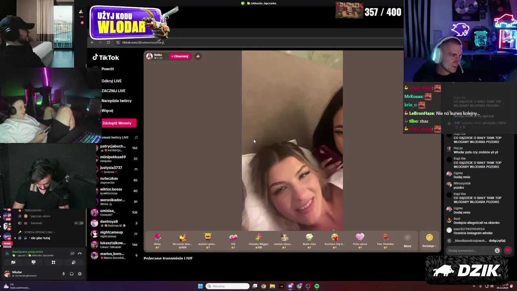The height and width of the screenshot is (291, 517).
Task: Open justysia3737 LIVE creator row
Action: [x=114, y=169]
